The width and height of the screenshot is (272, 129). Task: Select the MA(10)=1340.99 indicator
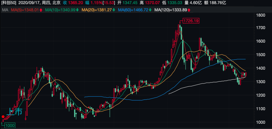tap(60, 10)
